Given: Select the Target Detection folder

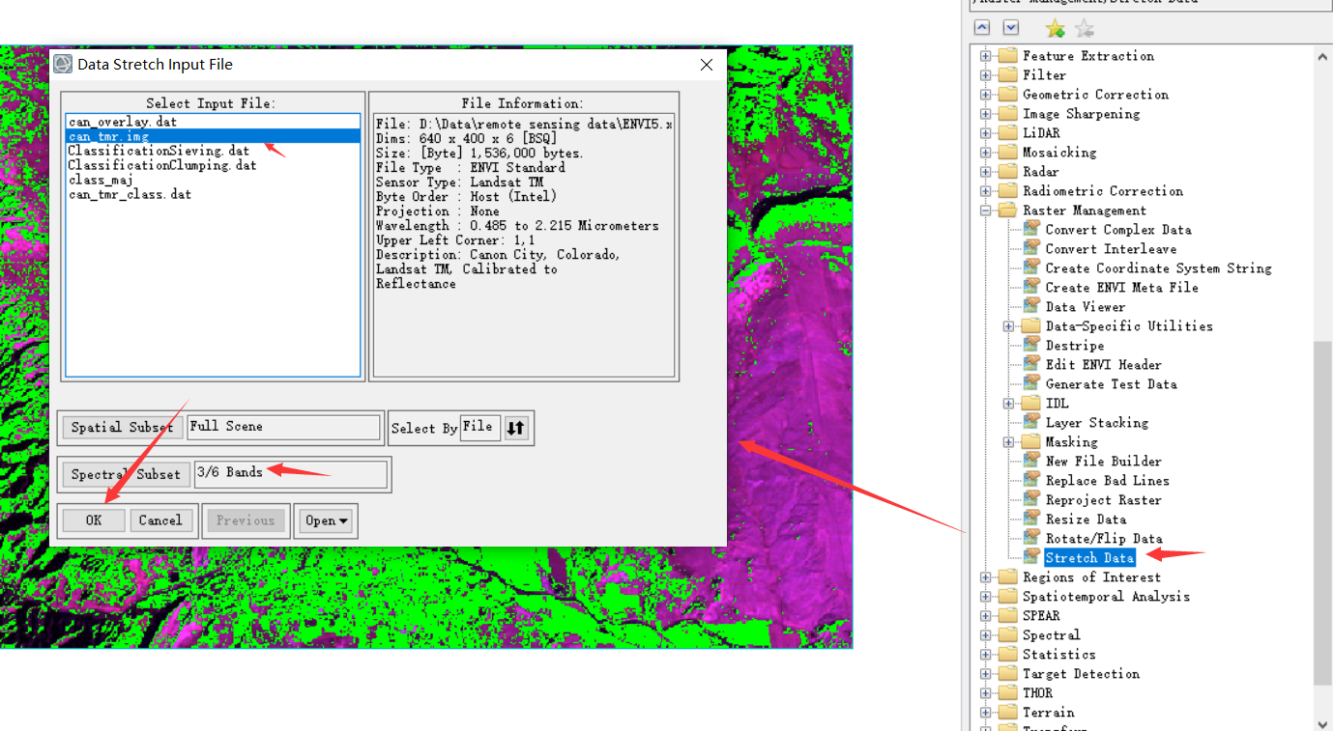Looking at the screenshot, I should coord(1081,674).
